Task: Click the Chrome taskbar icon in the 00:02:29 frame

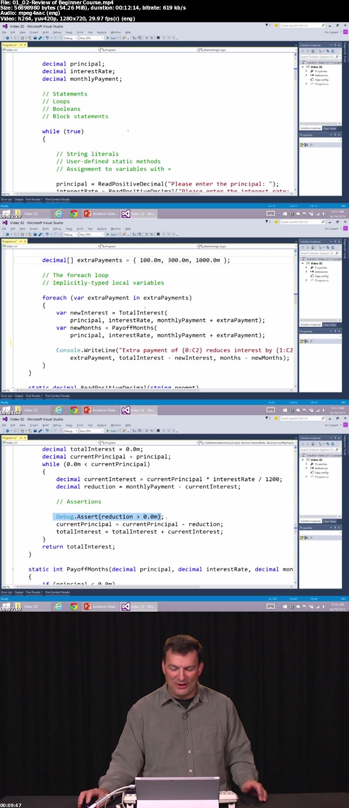Action: tap(74, 213)
